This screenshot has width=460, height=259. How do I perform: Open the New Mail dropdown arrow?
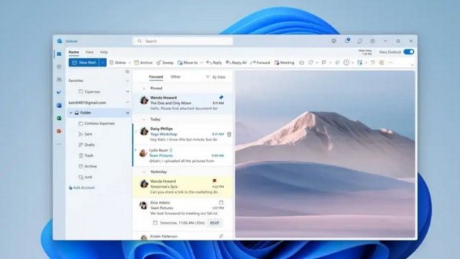click(x=103, y=63)
